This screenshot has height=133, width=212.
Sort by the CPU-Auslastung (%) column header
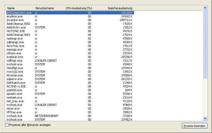78,8
